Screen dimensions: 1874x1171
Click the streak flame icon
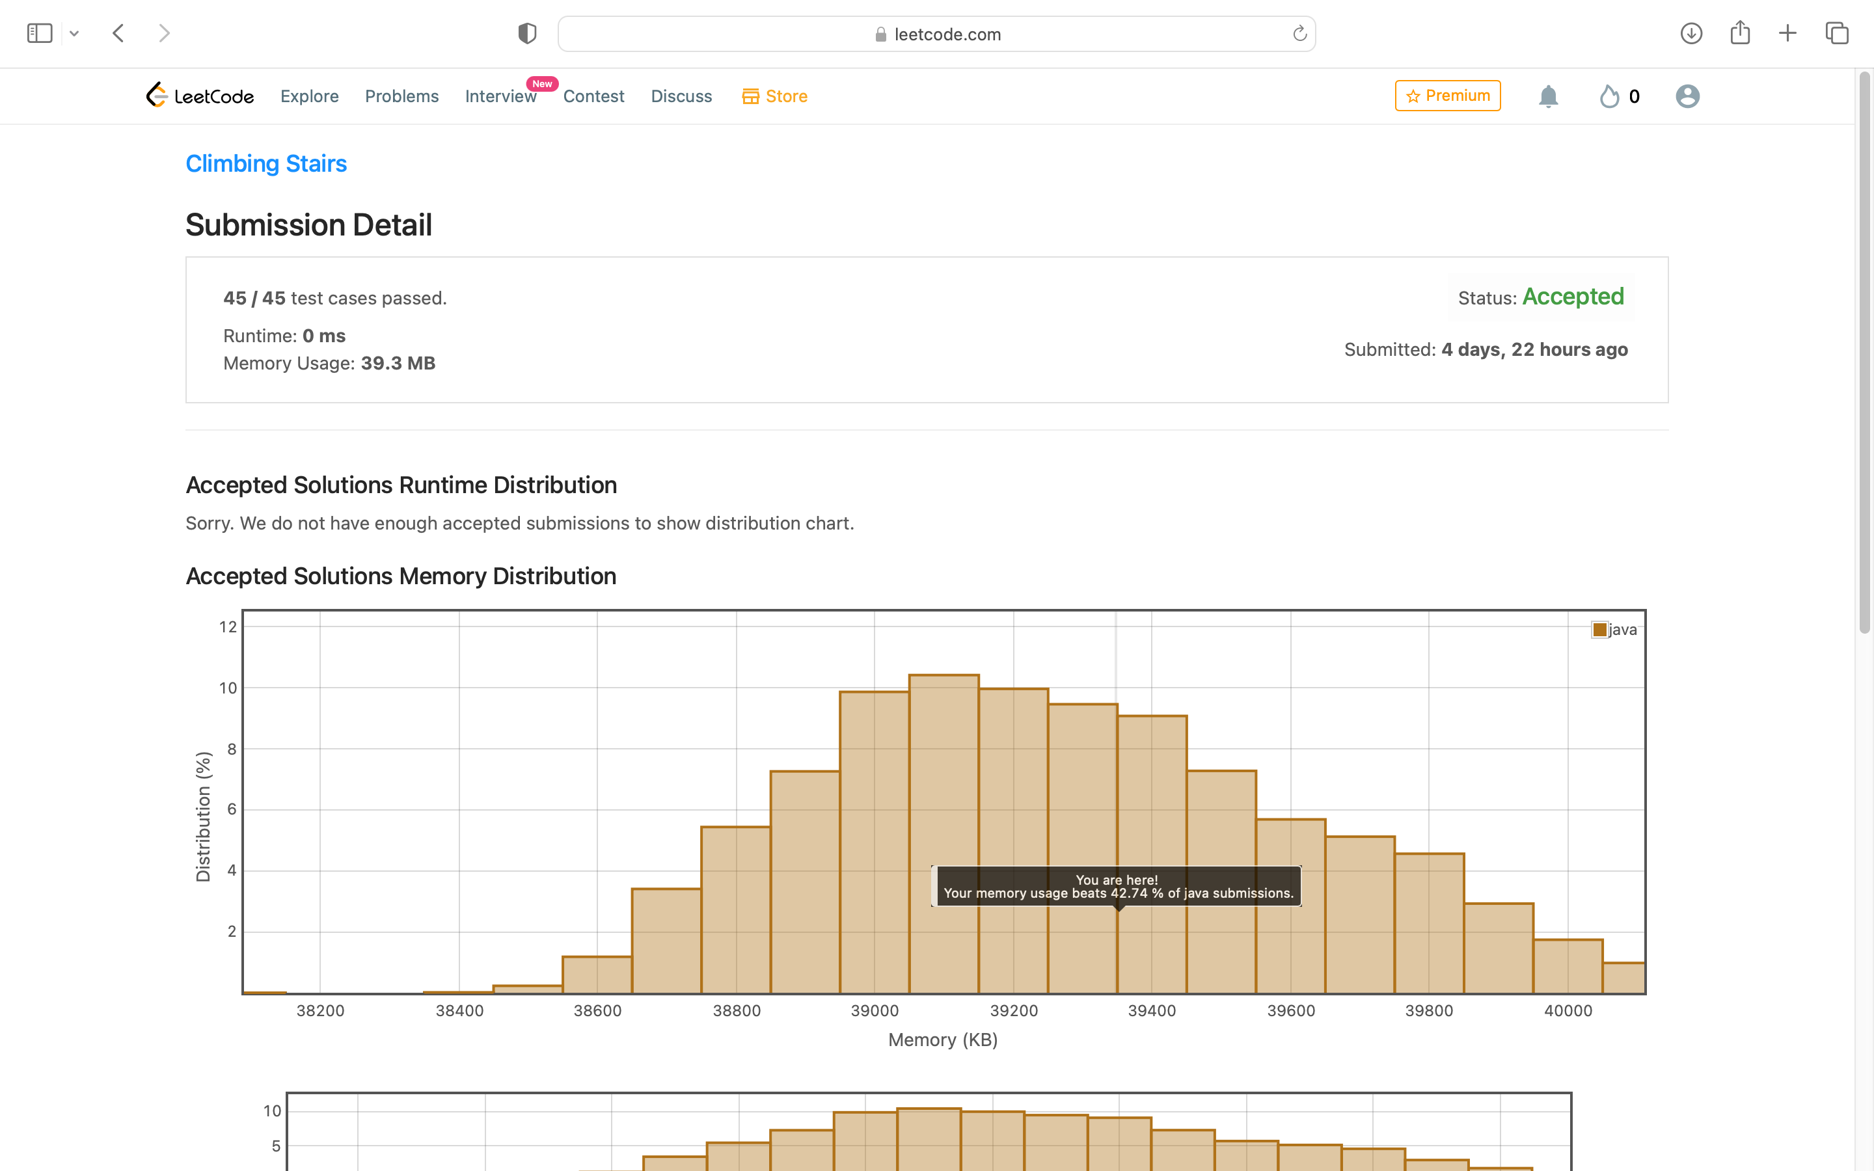tap(1609, 96)
